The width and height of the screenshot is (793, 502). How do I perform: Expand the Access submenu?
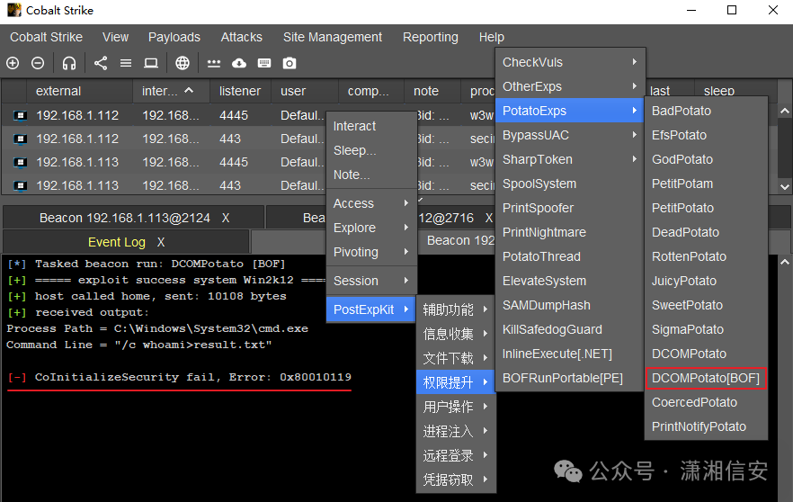tap(371, 203)
